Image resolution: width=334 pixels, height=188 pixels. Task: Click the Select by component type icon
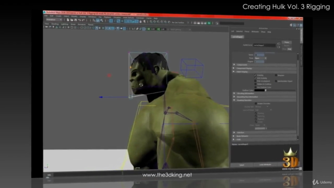coord(102,20)
